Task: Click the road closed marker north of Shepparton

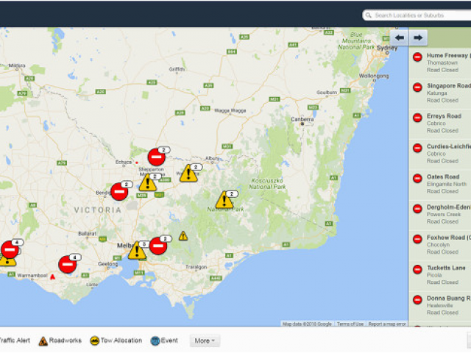Action: [157, 157]
